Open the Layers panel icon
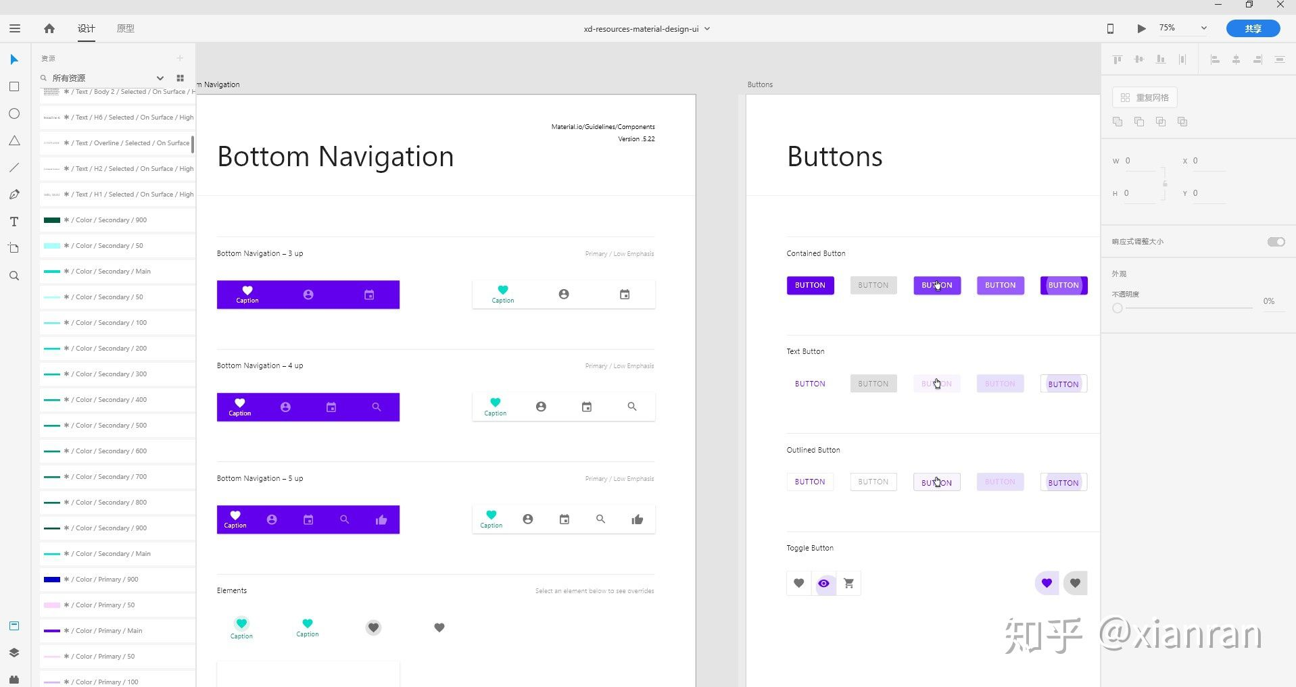The height and width of the screenshot is (687, 1296). coord(14,653)
